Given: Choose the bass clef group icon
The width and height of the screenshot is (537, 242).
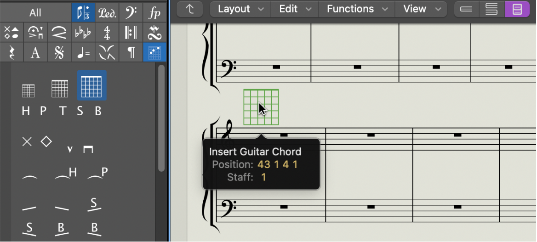Looking at the screenshot, I should (x=131, y=12).
